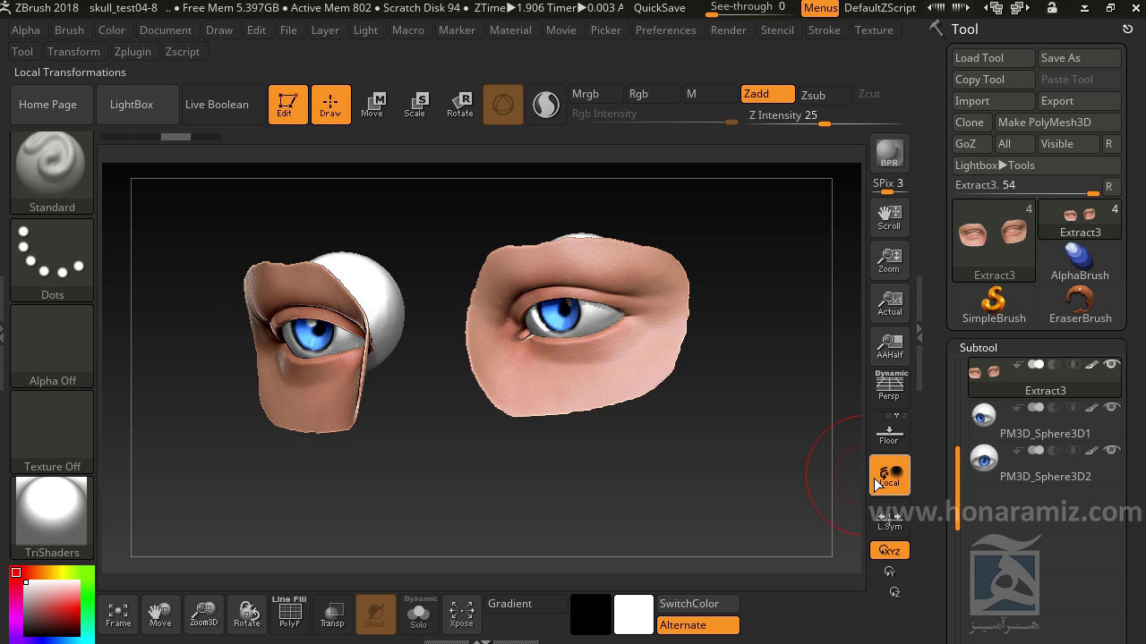Open the Preferences menu

click(665, 30)
